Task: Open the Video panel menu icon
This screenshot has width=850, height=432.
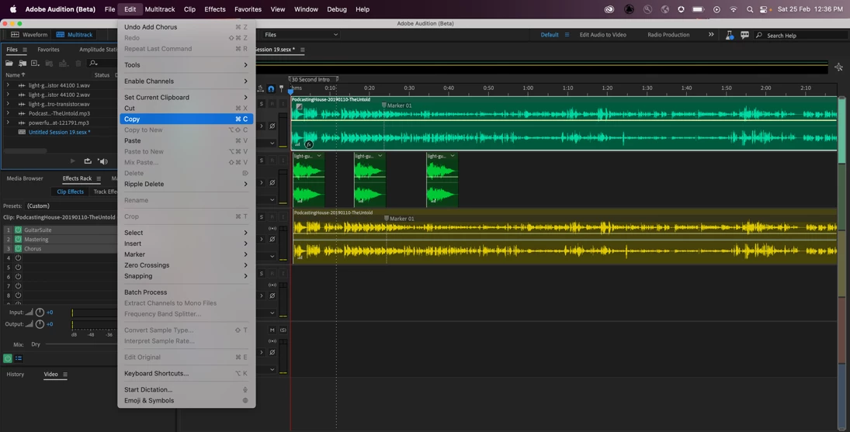Action: 65,375
